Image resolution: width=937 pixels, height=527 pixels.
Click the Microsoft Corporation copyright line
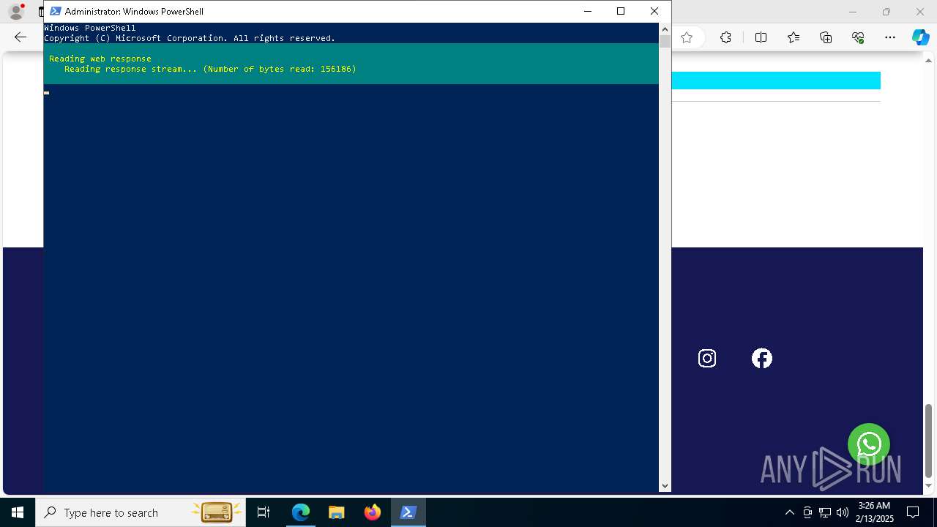pos(190,38)
